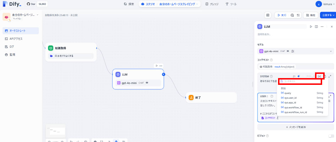Click the 知識取得 result context variable field
The width and height of the screenshot is (336, 142).
click(x=295, y=67)
